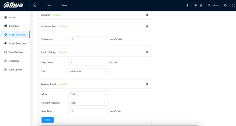Click the Flicker Frequency label

coord(51,103)
